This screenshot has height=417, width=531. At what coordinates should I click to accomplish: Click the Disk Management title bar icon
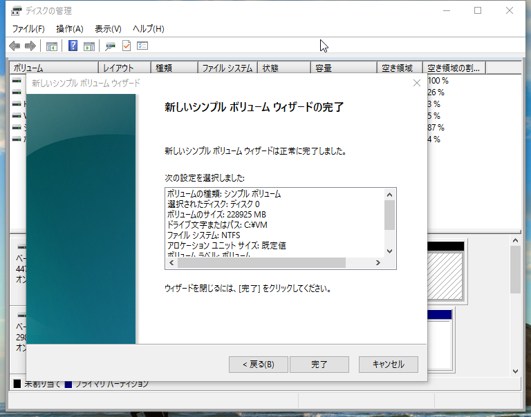tap(17, 11)
